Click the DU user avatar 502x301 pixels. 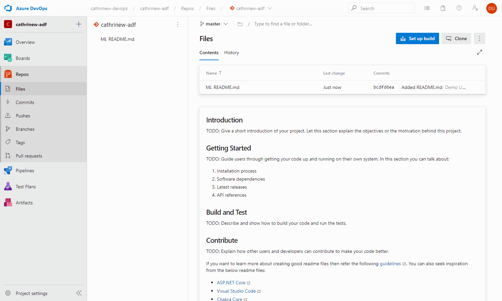pyautogui.click(x=491, y=8)
